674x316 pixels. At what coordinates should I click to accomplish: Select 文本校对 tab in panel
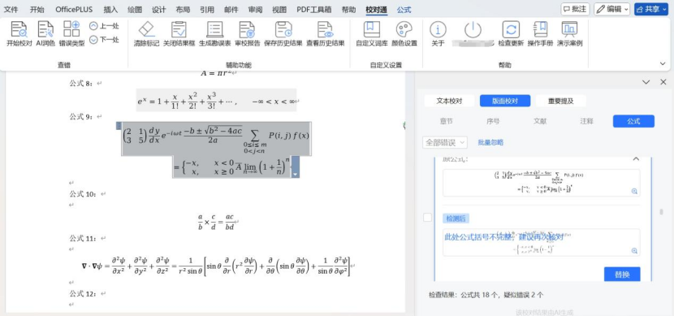(x=449, y=101)
